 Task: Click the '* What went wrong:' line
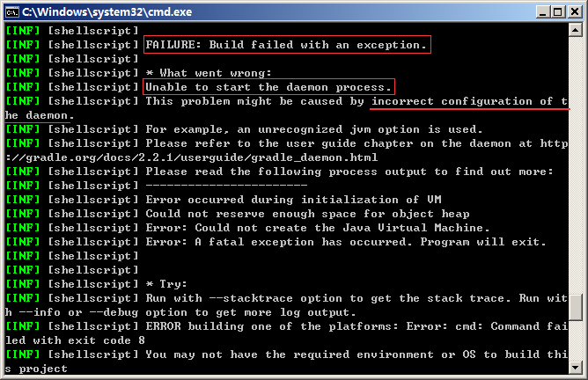tap(209, 73)
